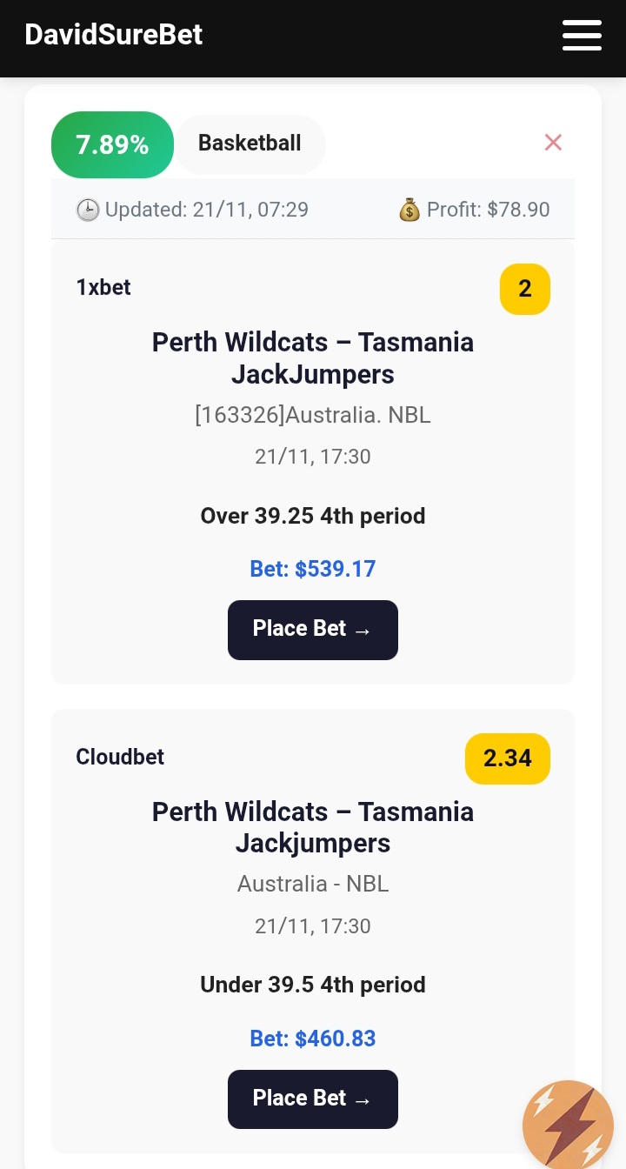Dismiss the surebet card with red X
Viewport: 626px width, 1169px height.
tap(553, 143)
